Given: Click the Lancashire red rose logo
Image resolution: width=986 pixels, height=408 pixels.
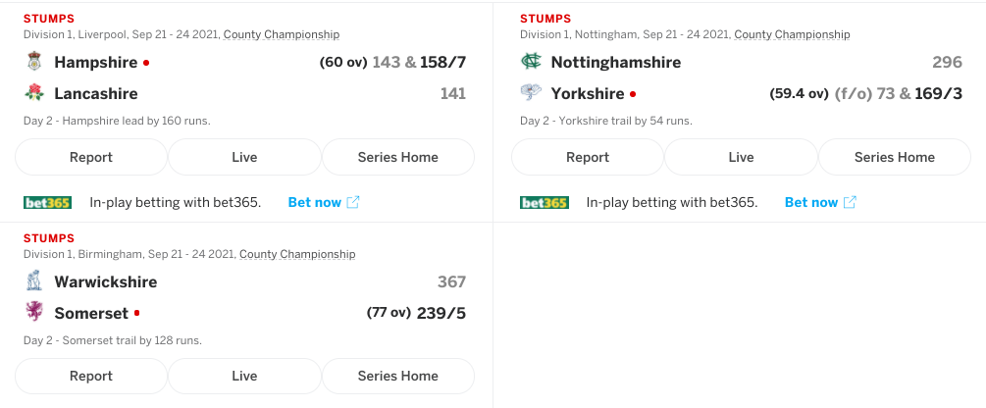Looking at the screenshot, I should (34, 93).
